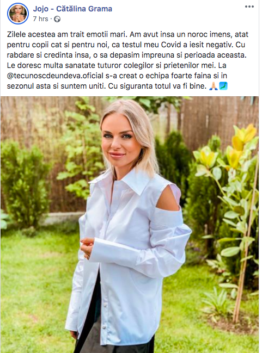Open the three-dots post options menu
The height and width of the screenshot is (353, 262).
[x=249, y=7]
